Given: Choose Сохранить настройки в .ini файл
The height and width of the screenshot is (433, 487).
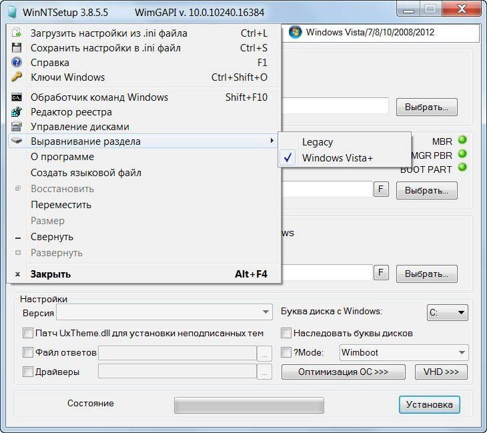Looking at the screenshot, I should tap(144, 48).
